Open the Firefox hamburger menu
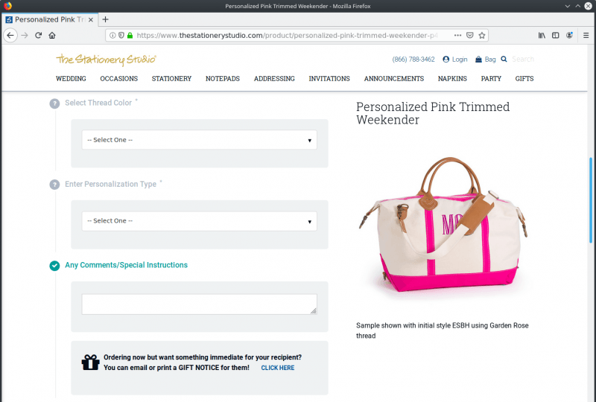The height and width of the screenshot is (402, 596). click(x=586, y=35)
